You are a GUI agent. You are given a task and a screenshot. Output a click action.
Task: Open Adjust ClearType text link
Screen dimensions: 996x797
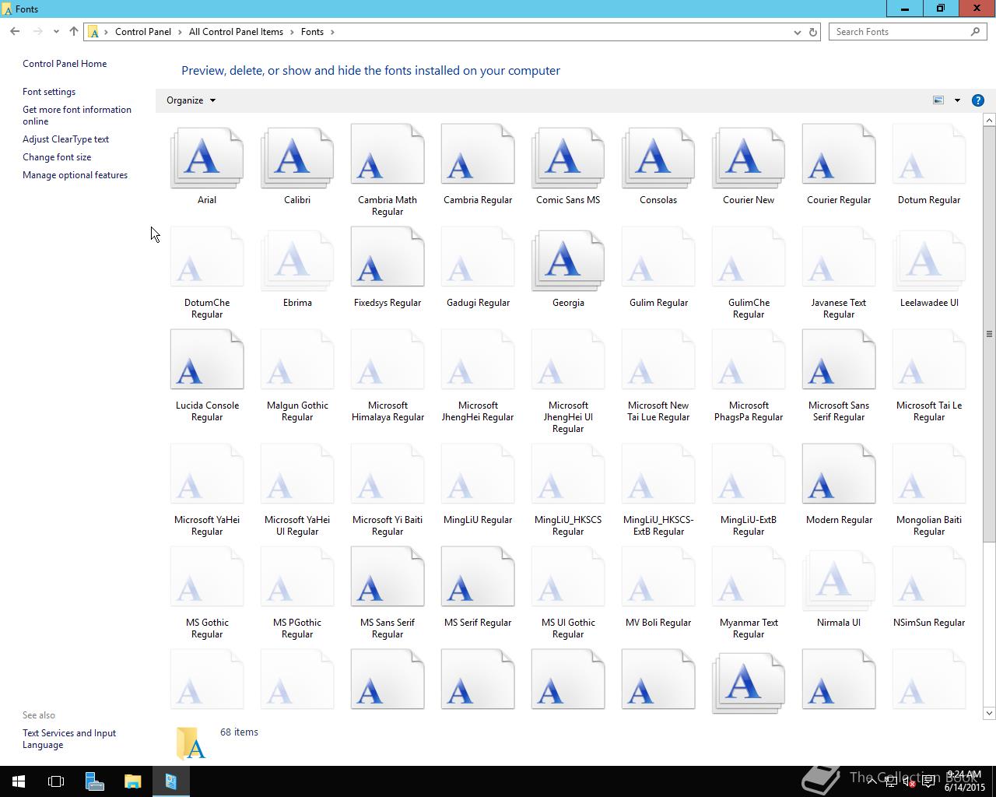[66, 139]
